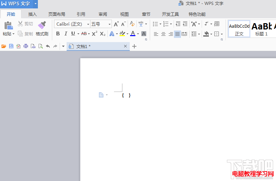276x181 pixels.
Task: Click the yellow text highlight color button
Action: pyautogui.click(x=122, y=34)
